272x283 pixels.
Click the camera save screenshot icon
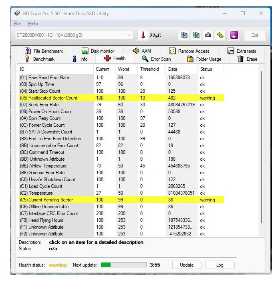click(208, 35)
